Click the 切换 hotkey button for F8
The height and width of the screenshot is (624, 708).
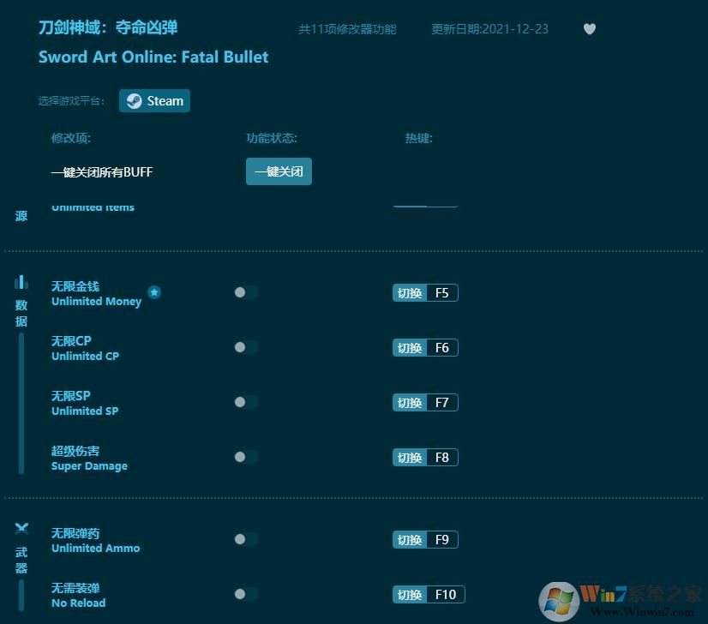(410, 458)
